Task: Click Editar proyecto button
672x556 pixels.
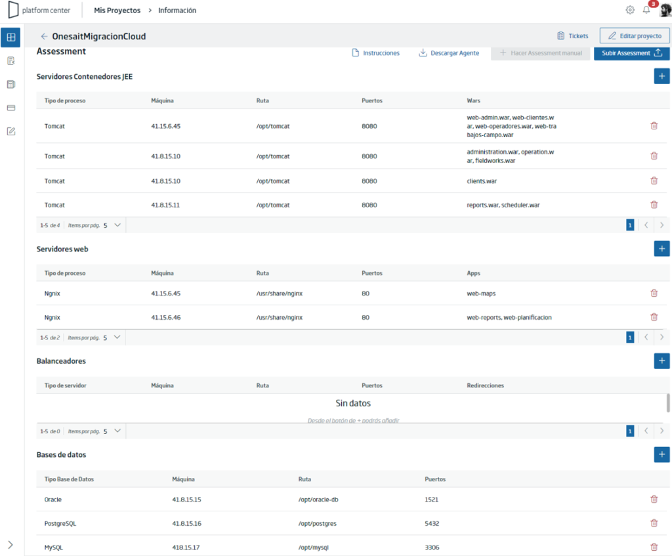Action: coord(635,36)
